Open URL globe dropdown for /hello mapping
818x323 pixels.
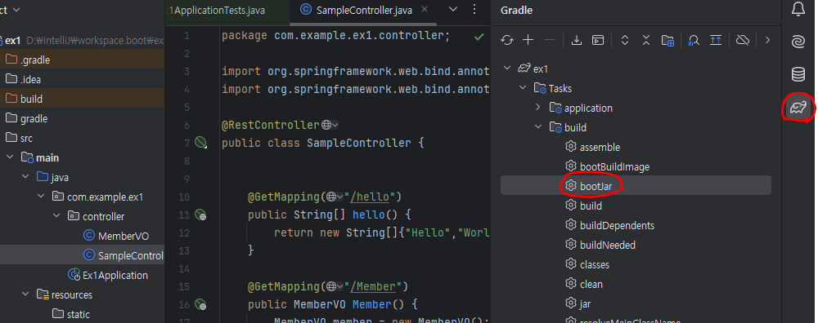[x=335, y=197]
